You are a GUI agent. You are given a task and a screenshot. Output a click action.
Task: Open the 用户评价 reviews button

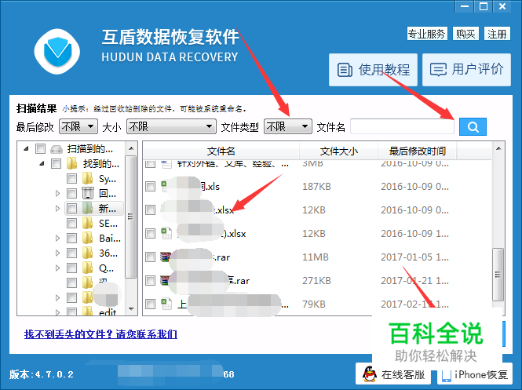coord(466,70)
